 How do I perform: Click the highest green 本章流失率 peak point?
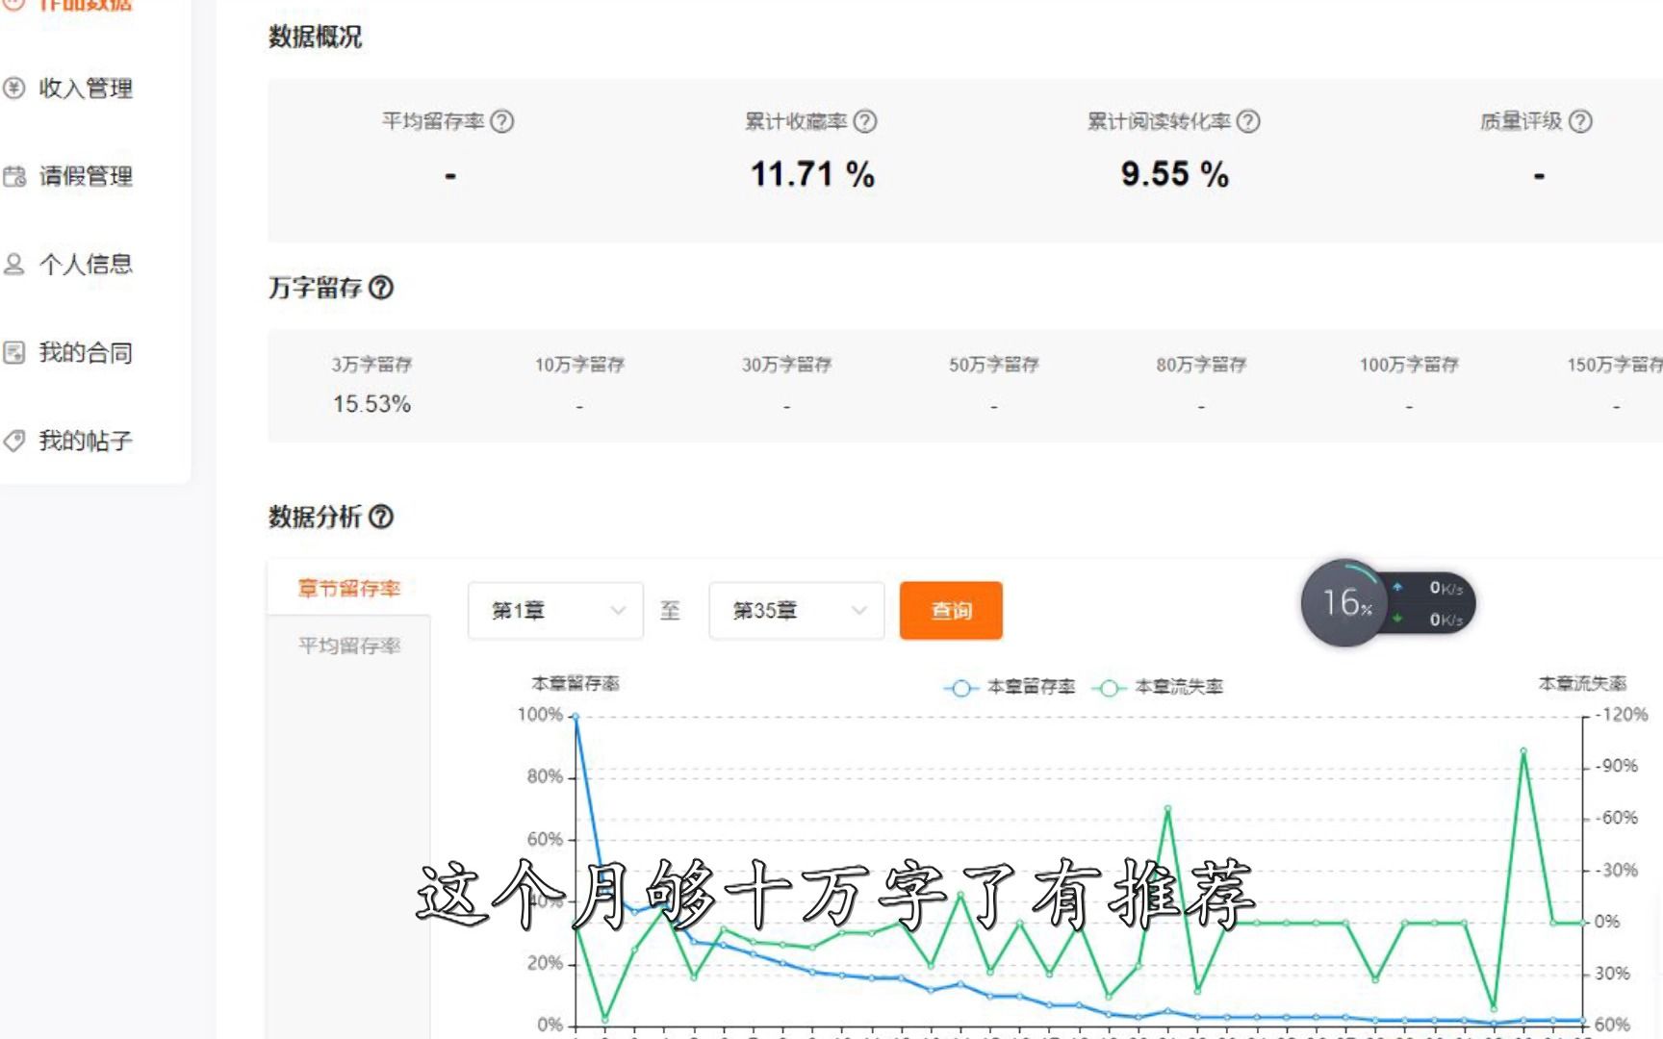1523,750
